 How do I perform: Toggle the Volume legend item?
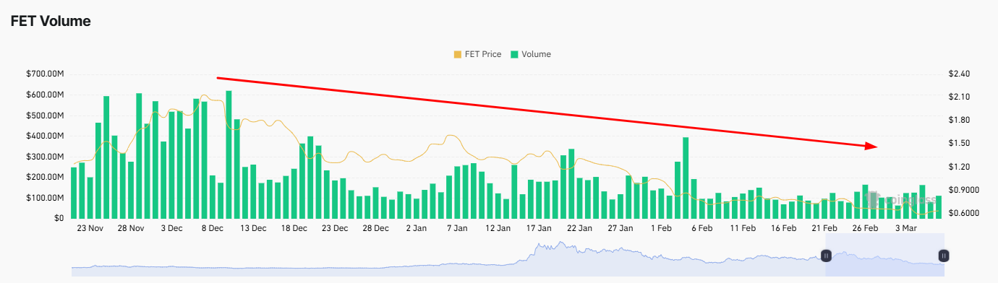[x=530, y=54]
